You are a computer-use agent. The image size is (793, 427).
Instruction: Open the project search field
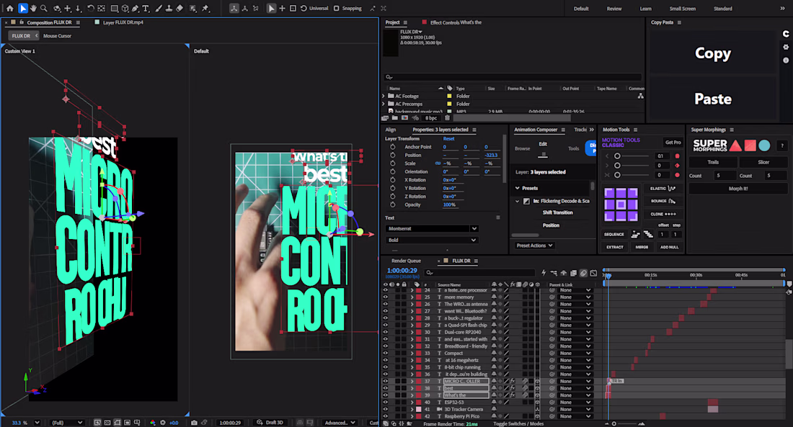(x=513, y=77)
